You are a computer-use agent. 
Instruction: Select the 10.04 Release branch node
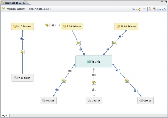[126, 26]
